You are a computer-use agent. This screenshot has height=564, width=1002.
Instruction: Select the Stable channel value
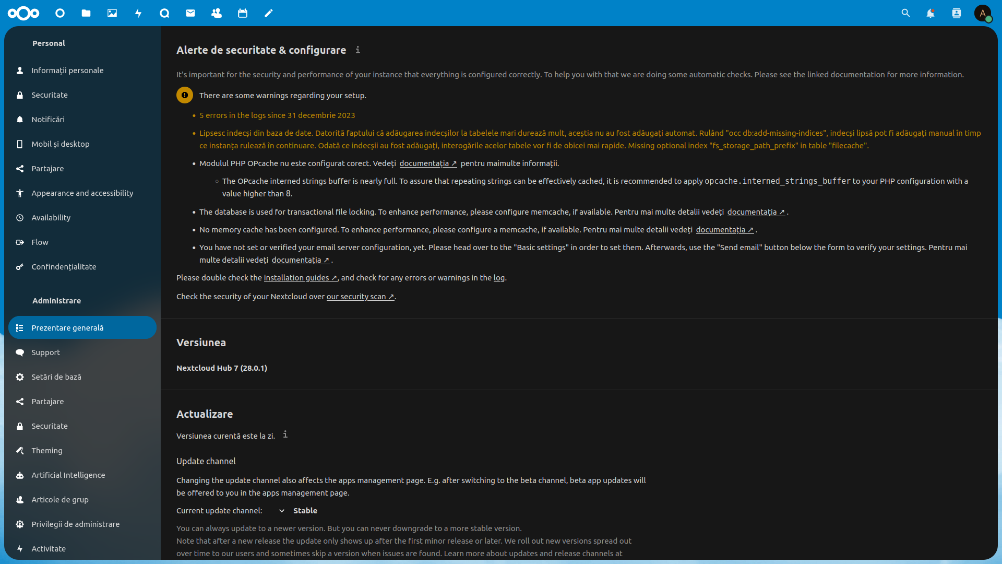coord(305,511)
